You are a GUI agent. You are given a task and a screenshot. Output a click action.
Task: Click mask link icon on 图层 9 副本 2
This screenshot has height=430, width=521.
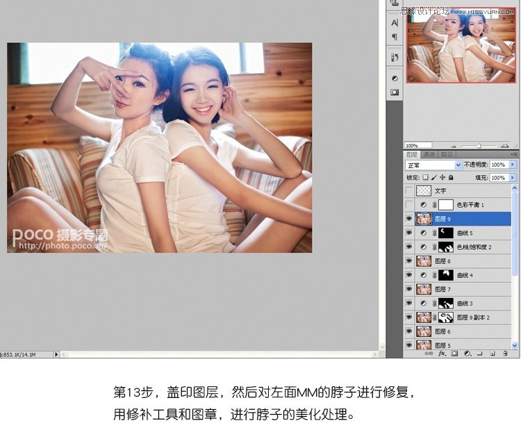[x=435, y=317]
